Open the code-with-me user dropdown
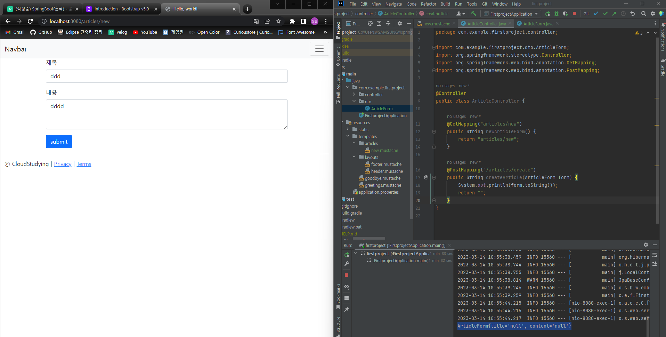Viewport: 666px width, 337px height. (x=460, y=14)
